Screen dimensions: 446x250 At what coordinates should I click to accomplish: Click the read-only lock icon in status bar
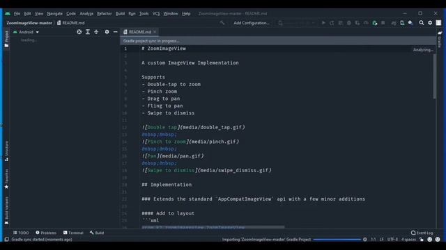coord(422,240)
